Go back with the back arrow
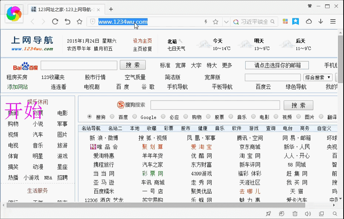Image resolution: width=344 pixels, height=219 pixels. [x=33, y=21]
